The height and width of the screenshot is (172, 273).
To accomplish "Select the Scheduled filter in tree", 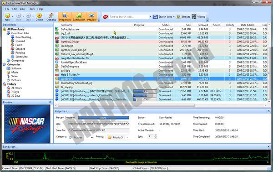I will click(x=21, y=57).
